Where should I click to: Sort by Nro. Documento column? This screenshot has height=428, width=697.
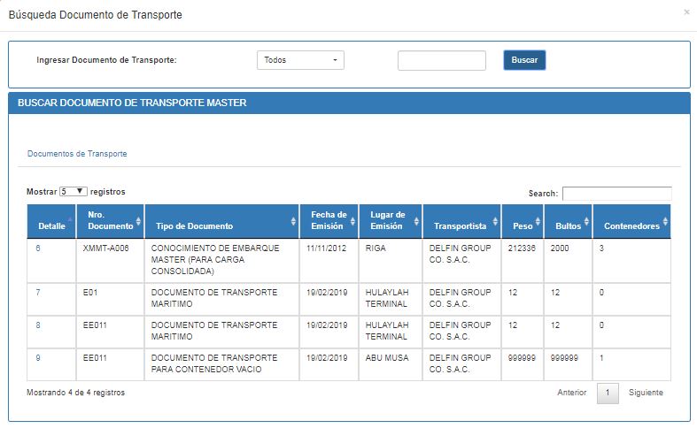[110, 221]
